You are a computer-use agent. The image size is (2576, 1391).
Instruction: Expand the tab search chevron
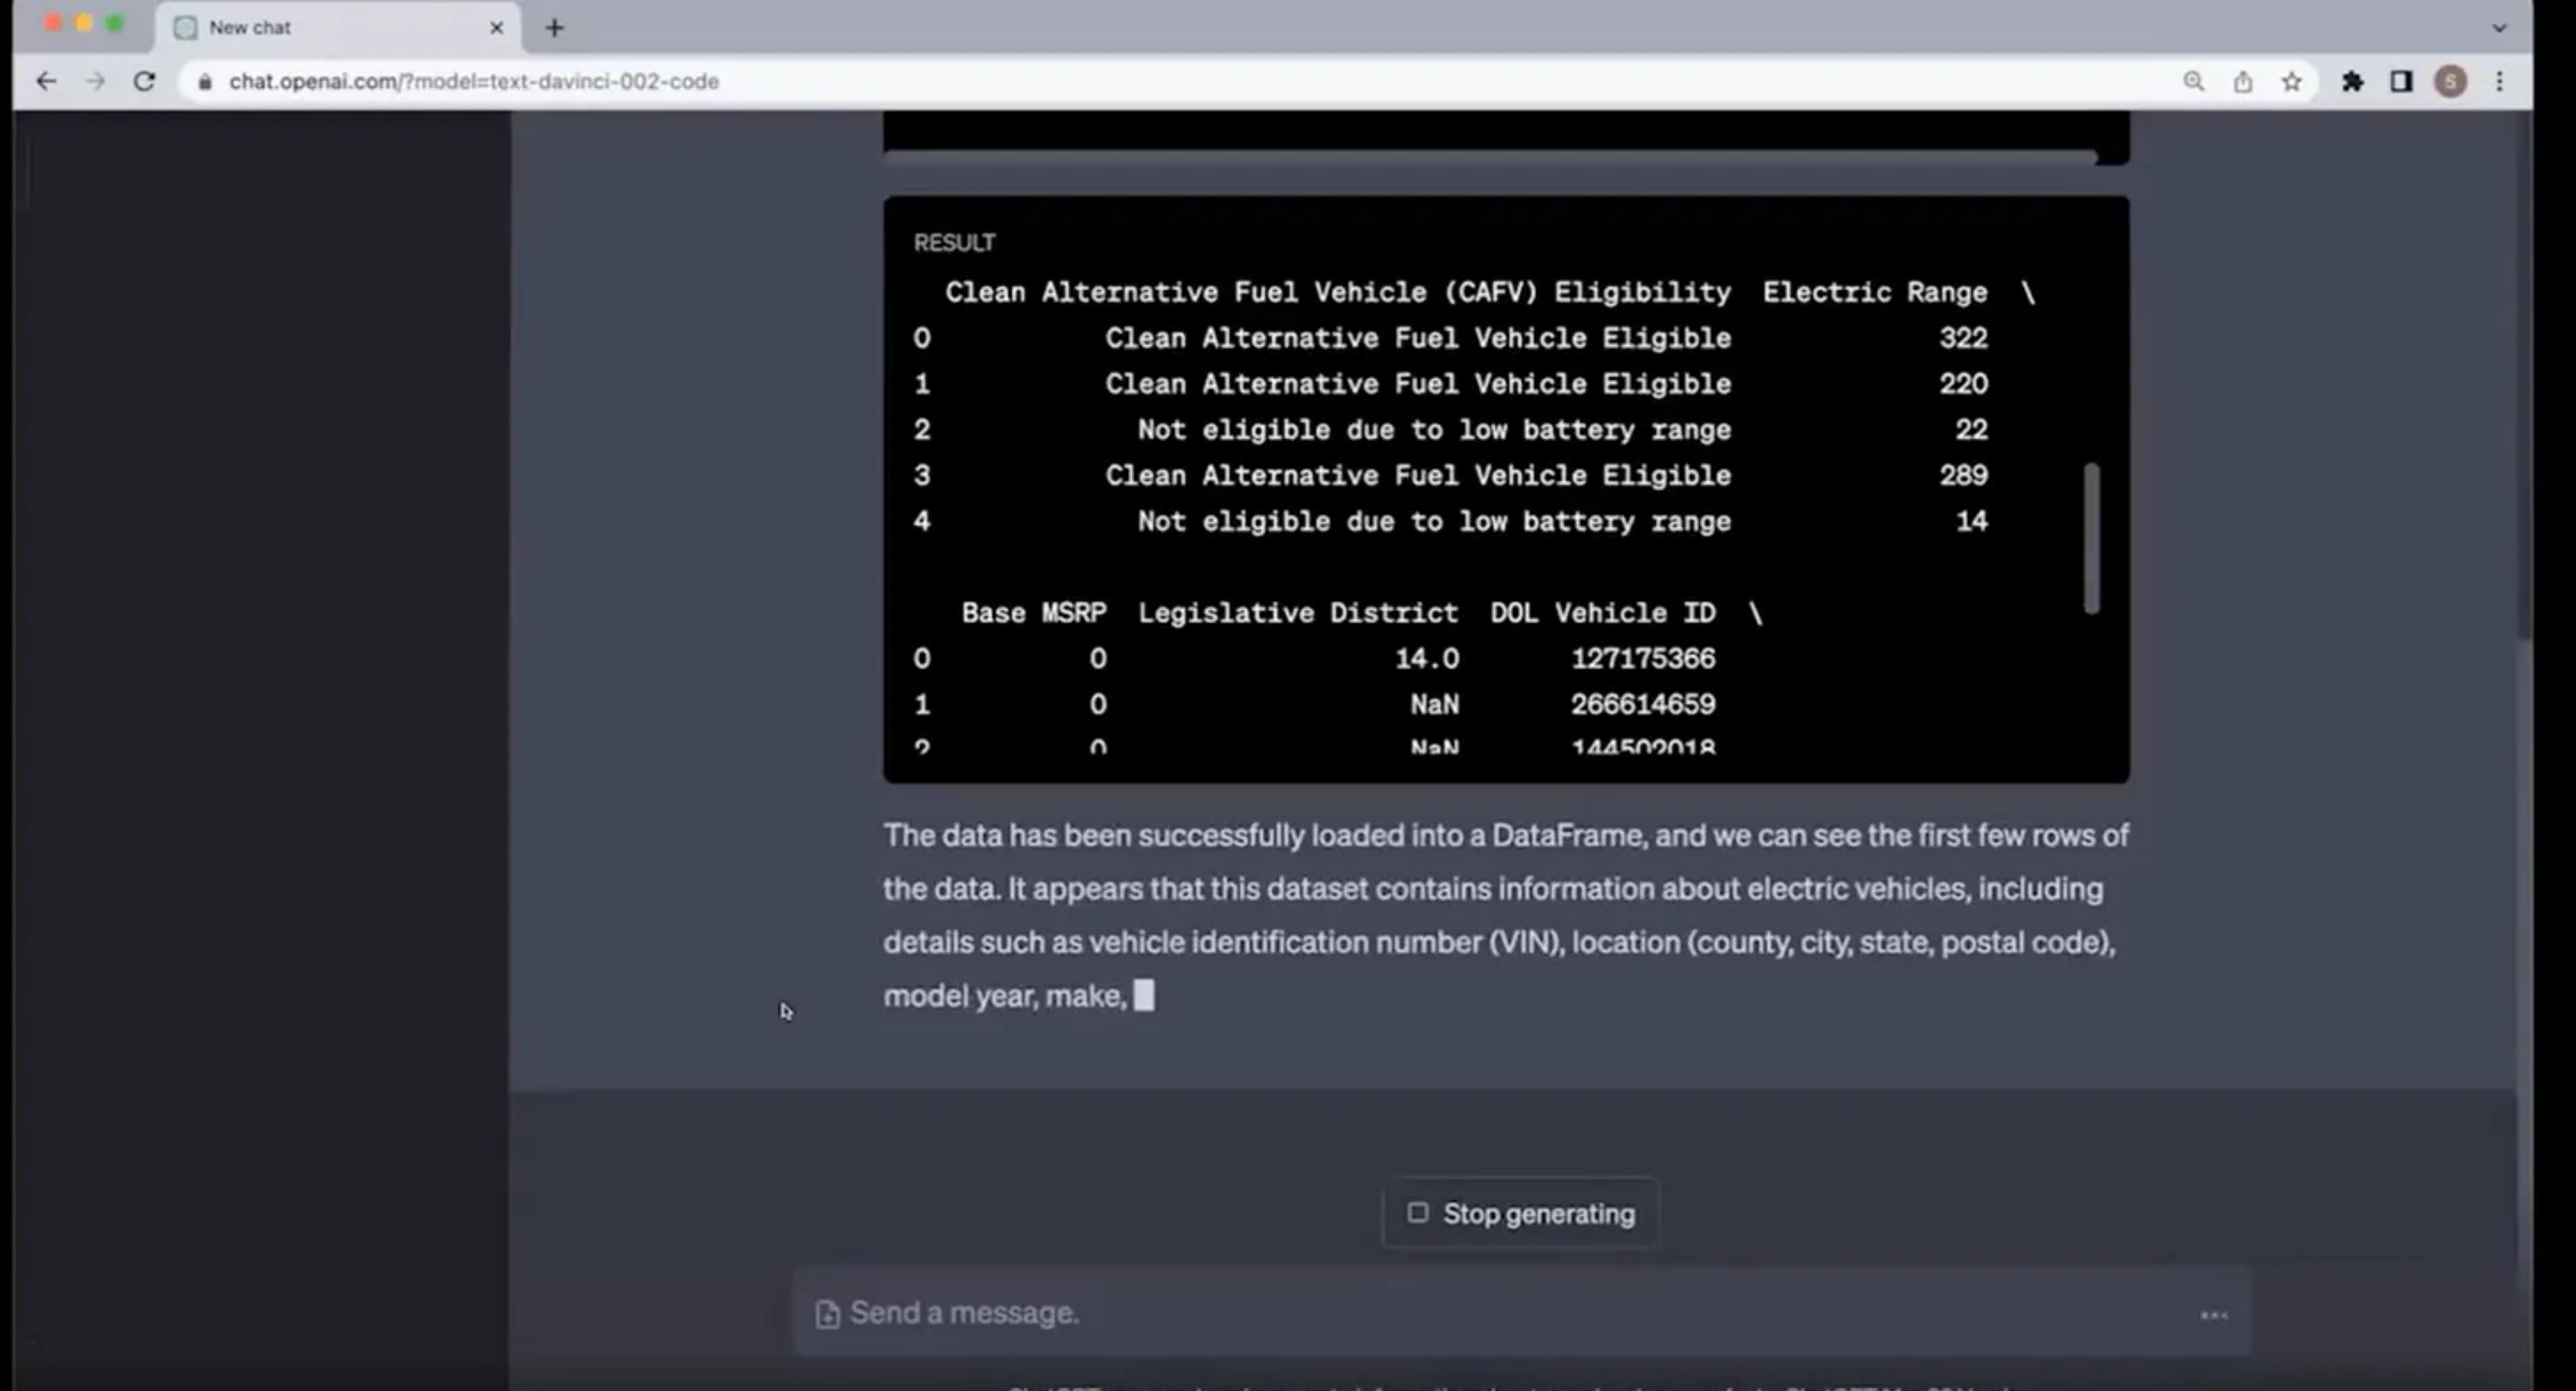[2499, 28]
